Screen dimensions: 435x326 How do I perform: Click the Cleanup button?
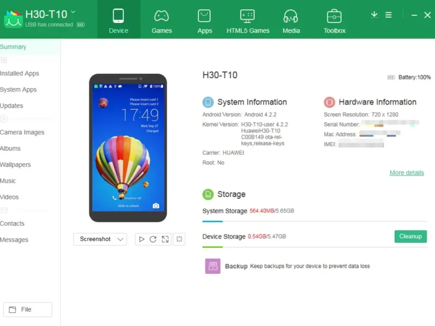click(x=411, y=236)
